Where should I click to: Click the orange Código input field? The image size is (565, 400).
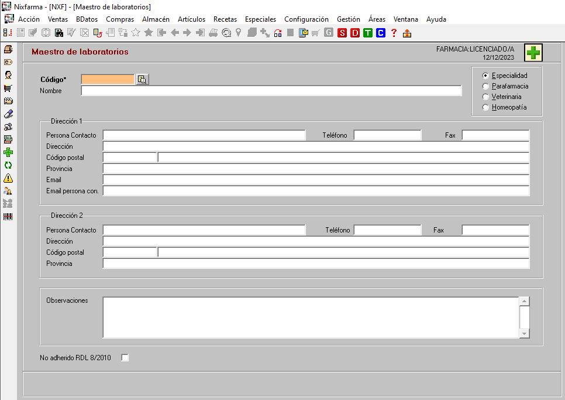108,79
